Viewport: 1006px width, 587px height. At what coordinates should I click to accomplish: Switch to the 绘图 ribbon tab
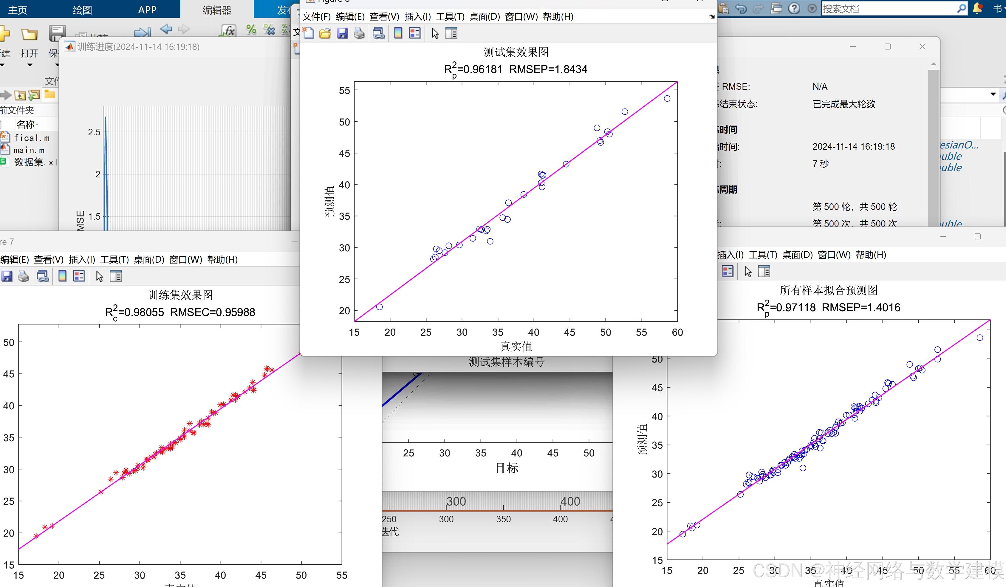[x=82, y=10]
